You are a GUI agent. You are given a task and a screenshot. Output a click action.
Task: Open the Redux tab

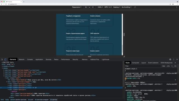point(56,59)
